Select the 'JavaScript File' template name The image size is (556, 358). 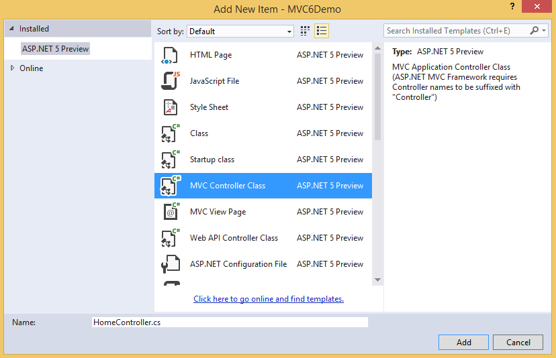[214, 81]
